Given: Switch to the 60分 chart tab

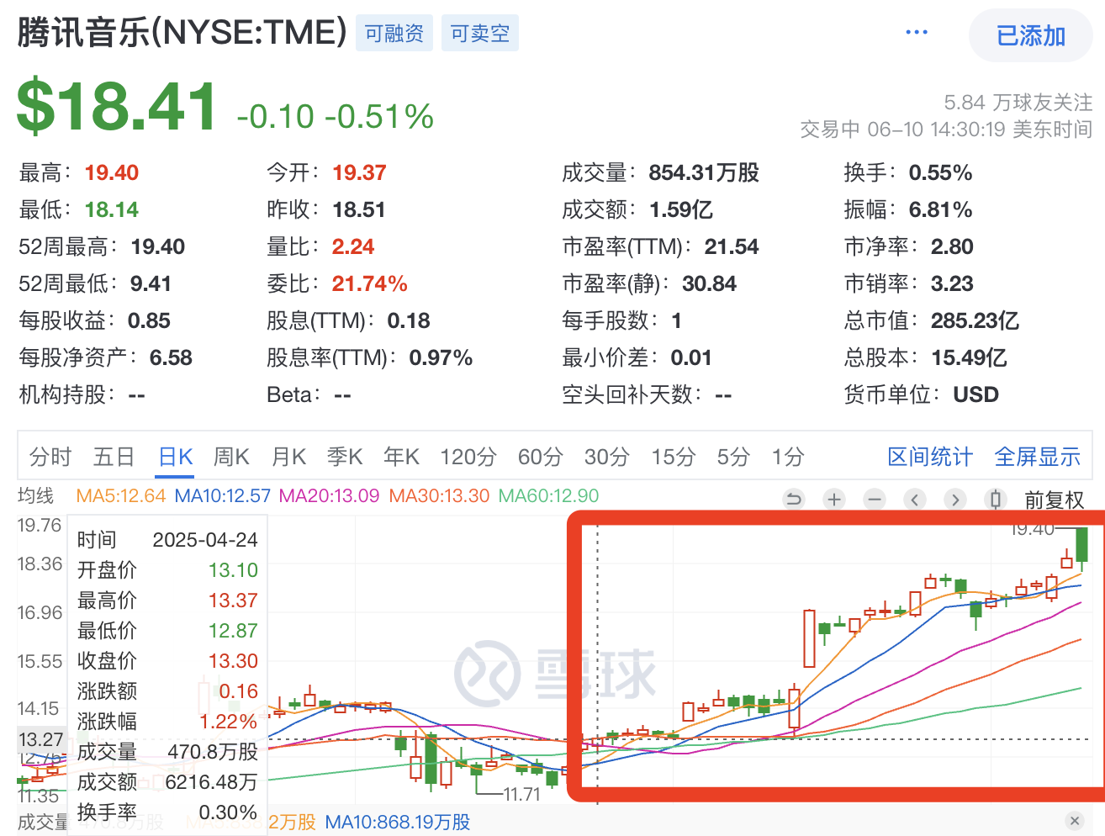Looking at the screenshot, I should click(x=540, y=457).
